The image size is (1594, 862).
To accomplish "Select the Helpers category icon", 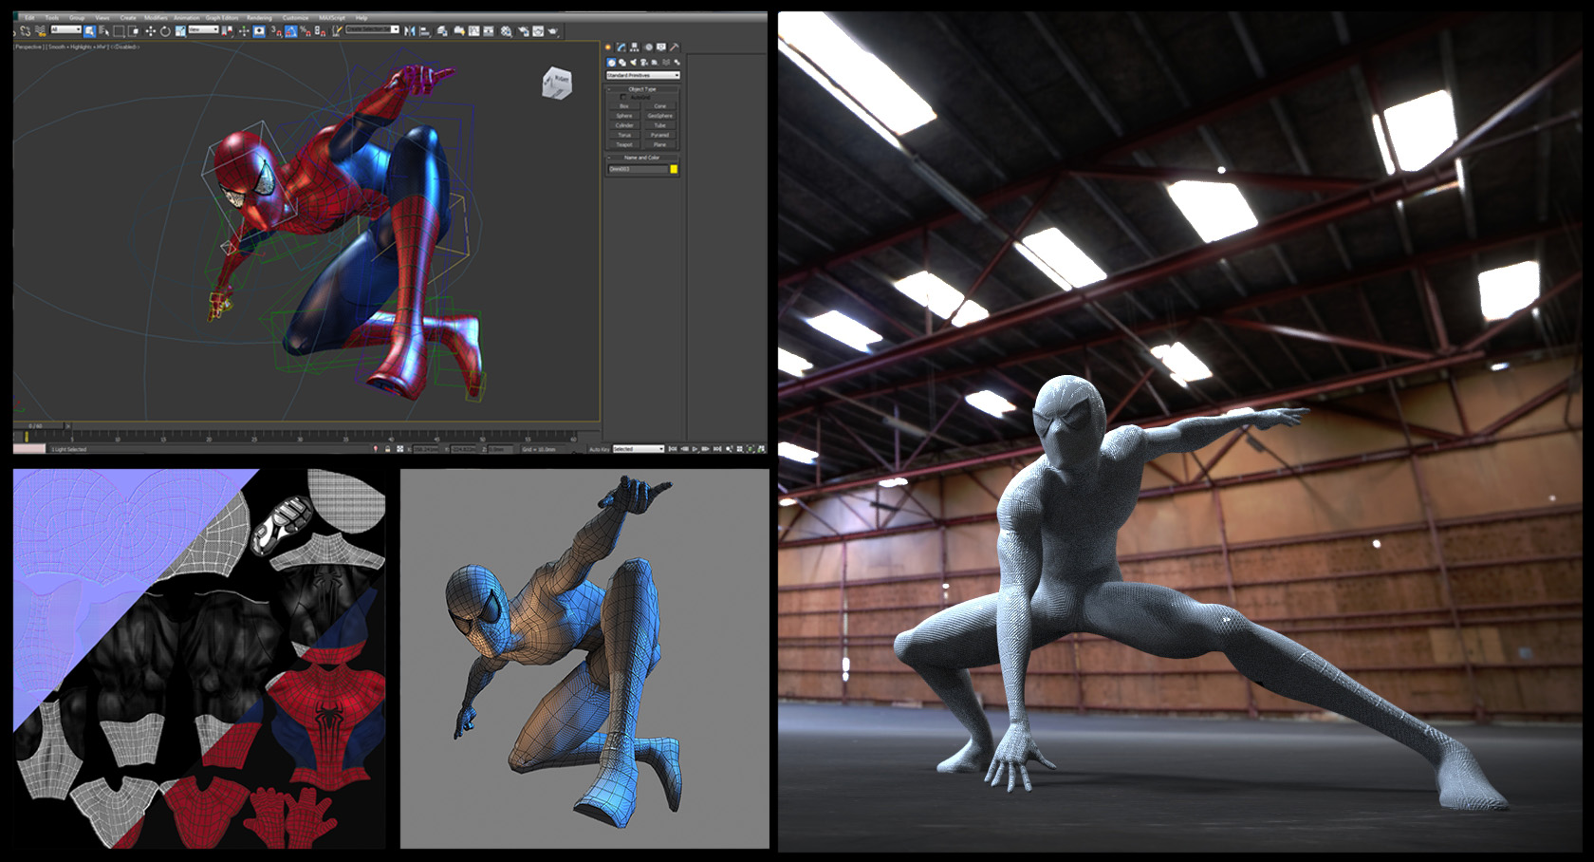I will [655, 63].
